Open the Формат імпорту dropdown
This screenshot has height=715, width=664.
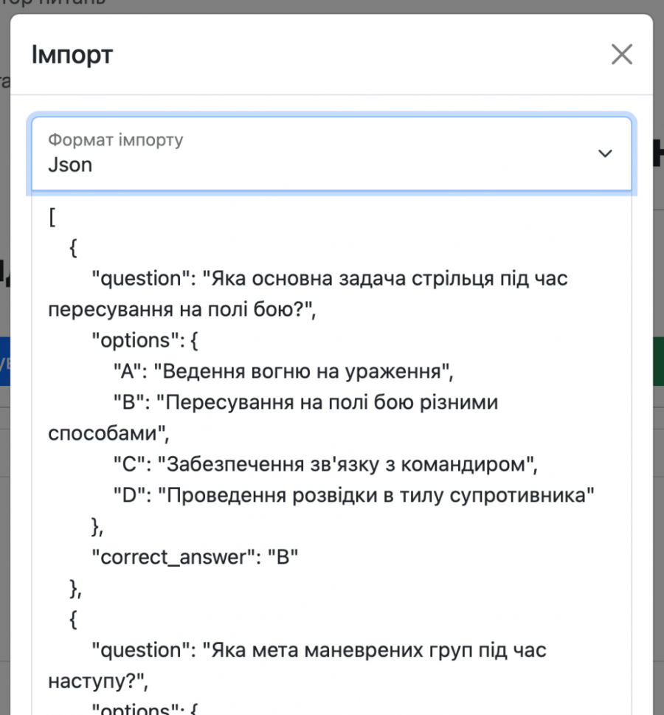331,154
